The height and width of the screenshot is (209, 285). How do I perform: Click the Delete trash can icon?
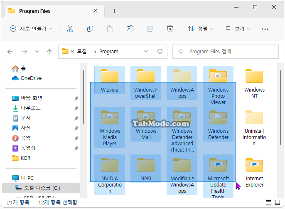(170, 29)
